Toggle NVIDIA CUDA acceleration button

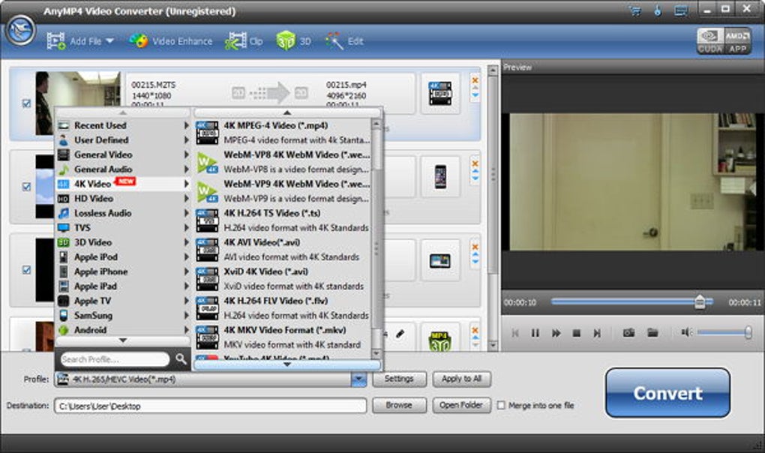pyautogui.click(x=709, y=41)
